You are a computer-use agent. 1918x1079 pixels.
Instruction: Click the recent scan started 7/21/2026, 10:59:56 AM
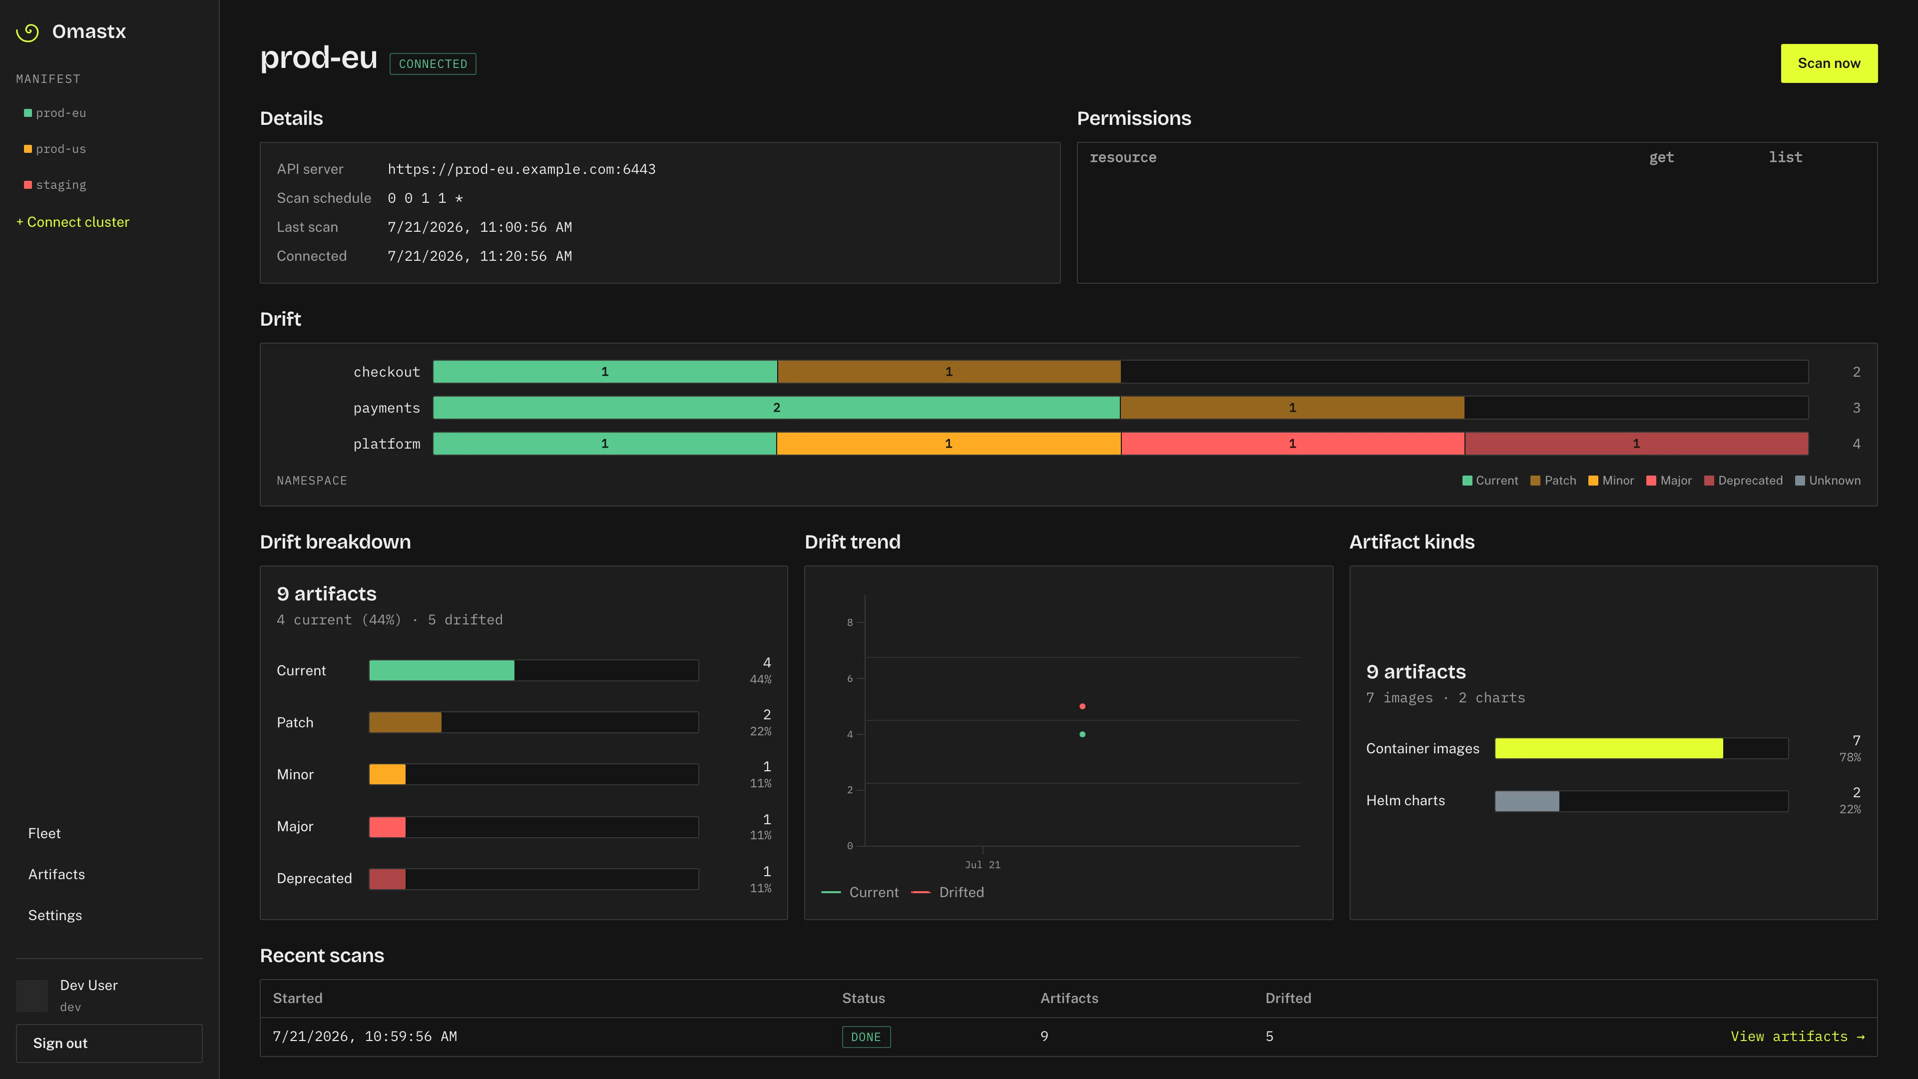tap(365, 1037)
